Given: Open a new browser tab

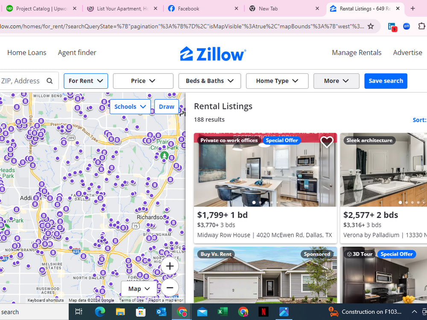Looking at the screenshot, I should pos(413,9).
